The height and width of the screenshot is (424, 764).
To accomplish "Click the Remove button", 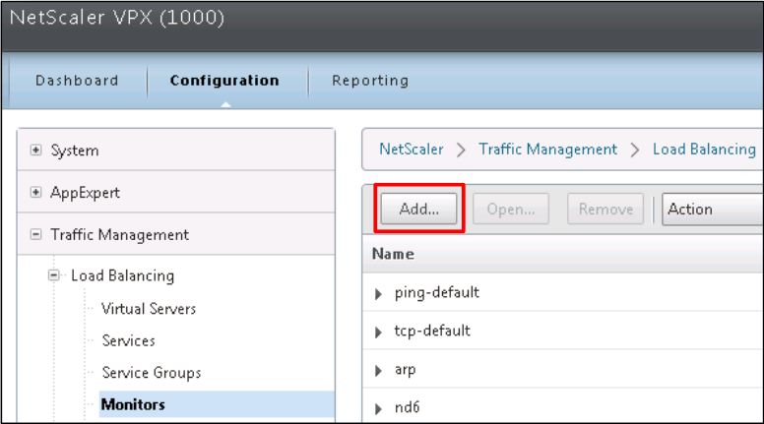I will [x=605, y=209].
